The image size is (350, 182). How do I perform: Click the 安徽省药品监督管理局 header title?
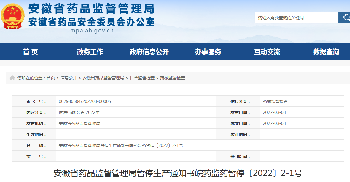(x=92, y=10)
